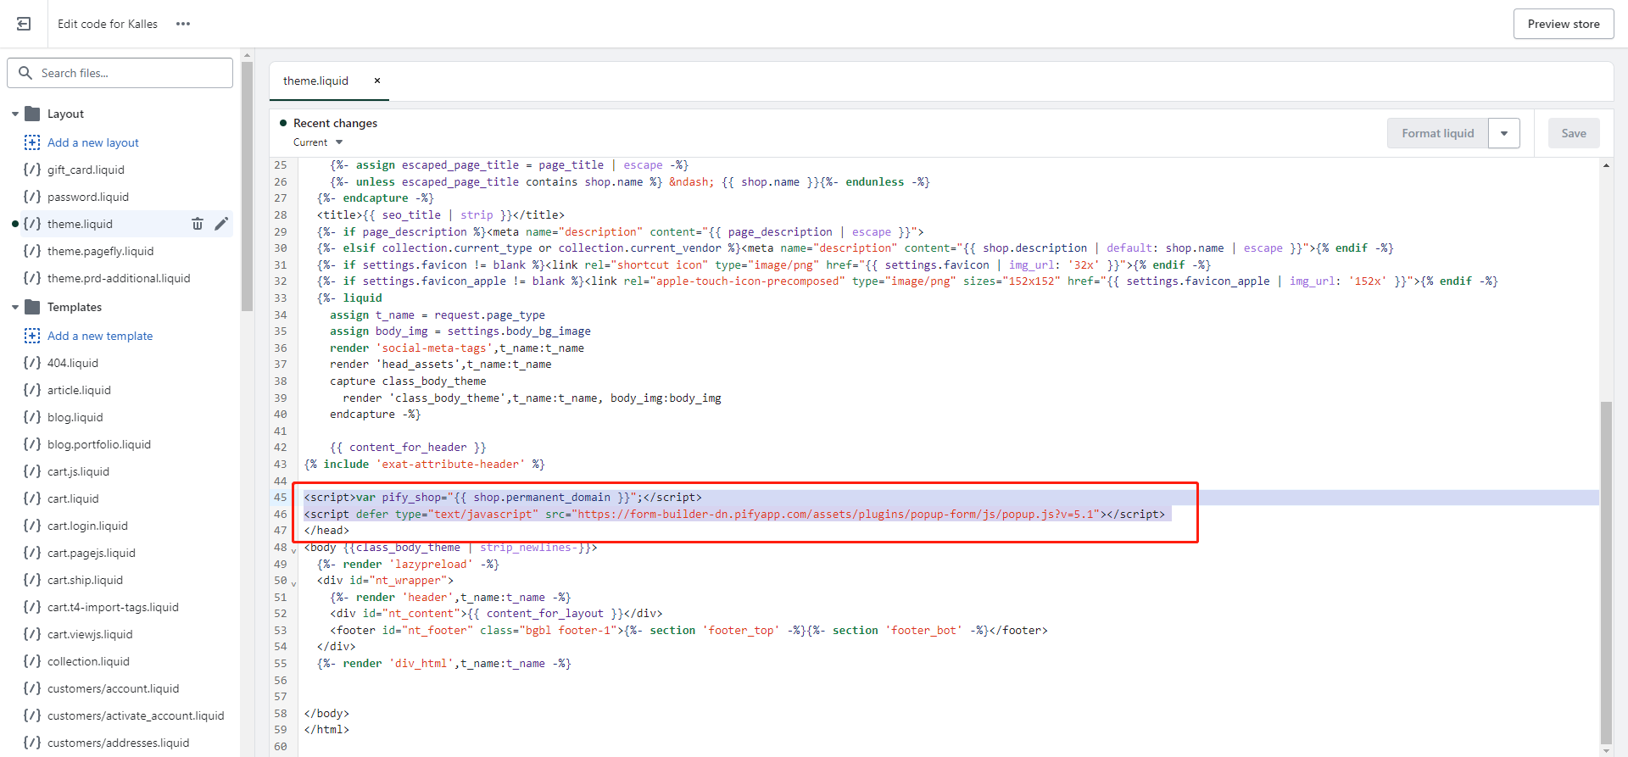Click the editor scroll-up arrow

pos(1606,165)
